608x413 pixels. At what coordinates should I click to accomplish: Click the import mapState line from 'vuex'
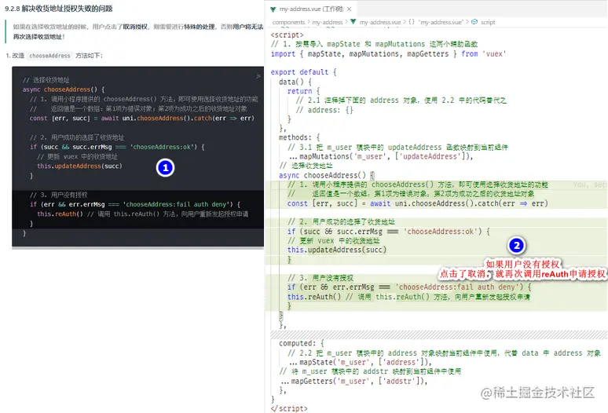tap(388, 54)
